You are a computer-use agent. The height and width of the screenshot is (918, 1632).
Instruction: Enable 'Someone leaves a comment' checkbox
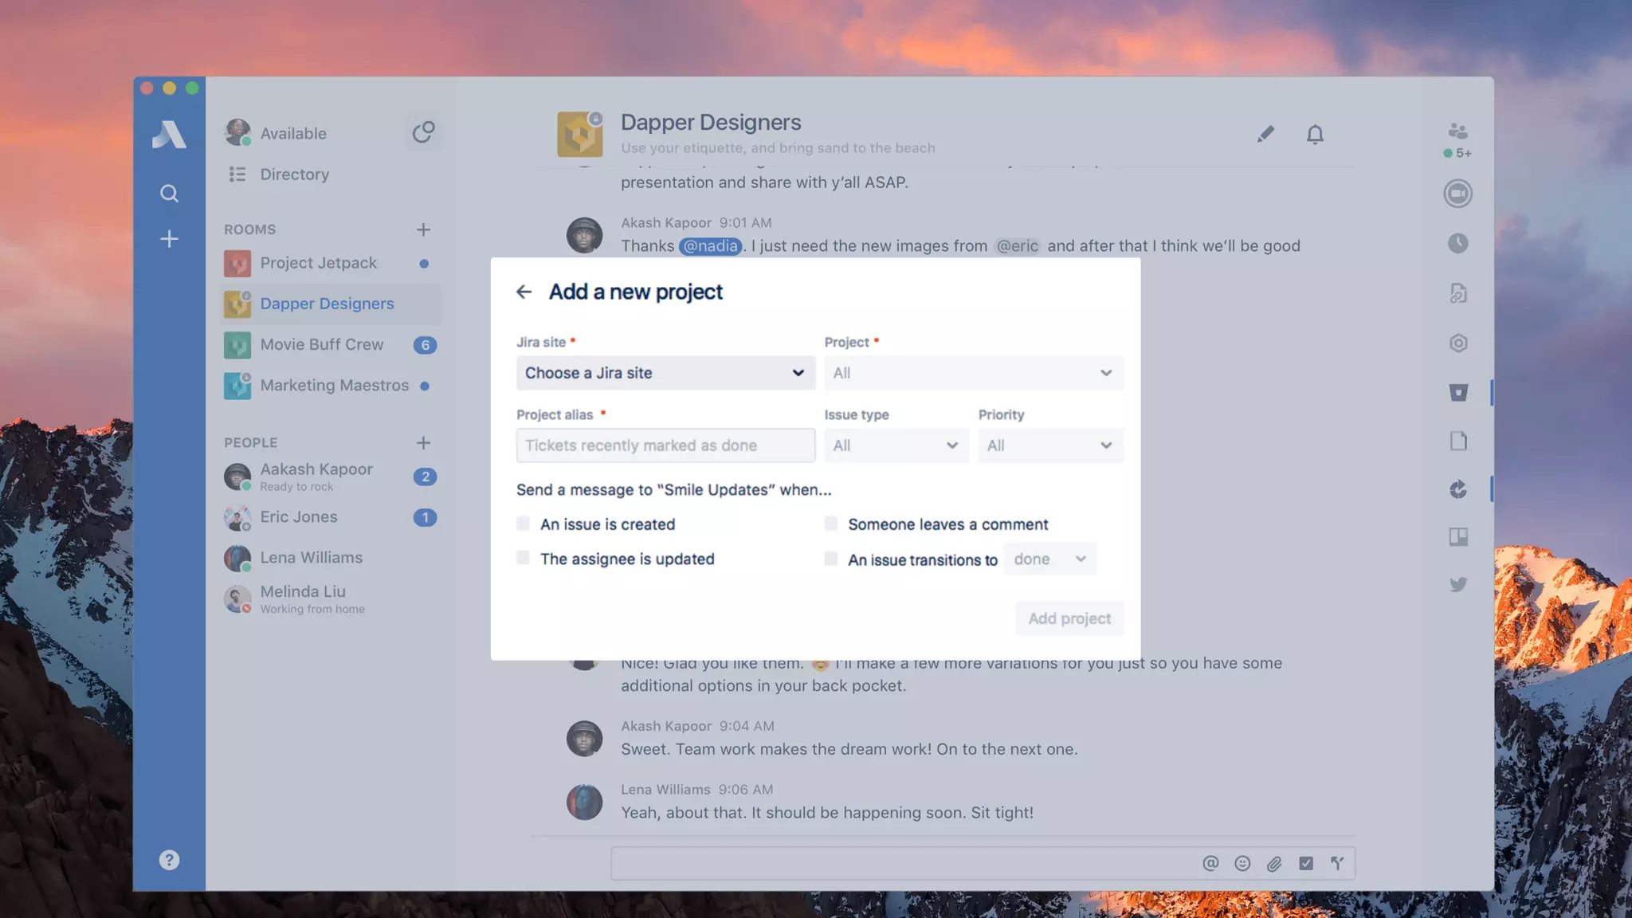[831, 524]
